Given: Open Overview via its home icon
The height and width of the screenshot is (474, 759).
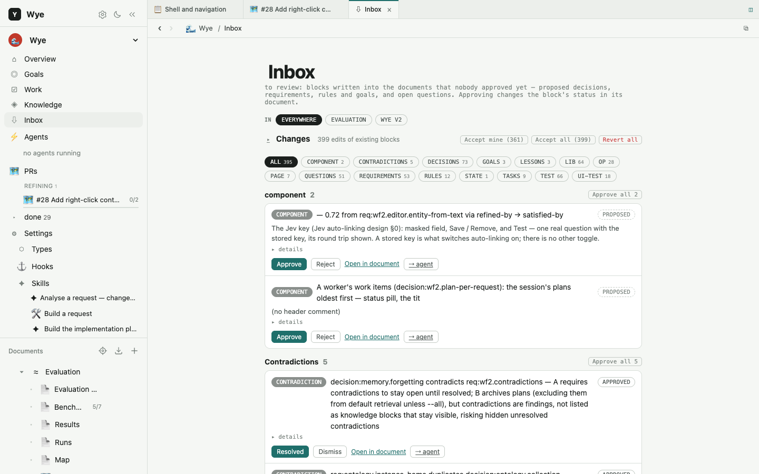Looking at the screenshot, I should (14, 59).
